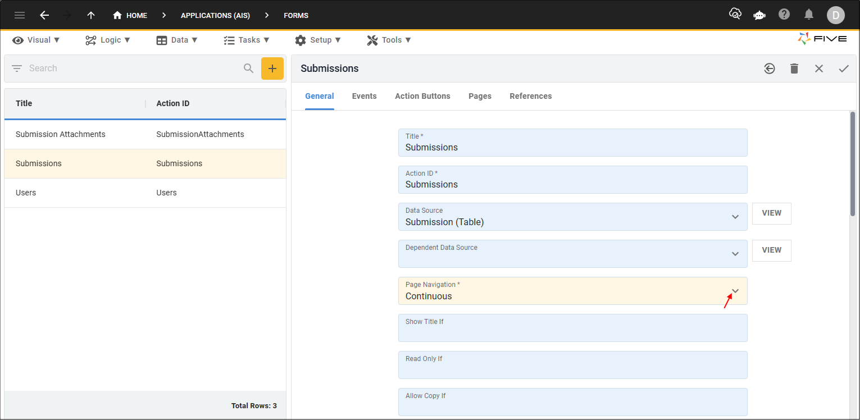Open the notifications bell
Image resolution: width=860 pixels, height=420 pixels.
click(x=809, y=15)
